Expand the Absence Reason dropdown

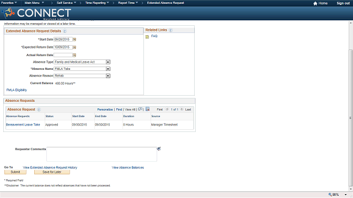[108, 76]
